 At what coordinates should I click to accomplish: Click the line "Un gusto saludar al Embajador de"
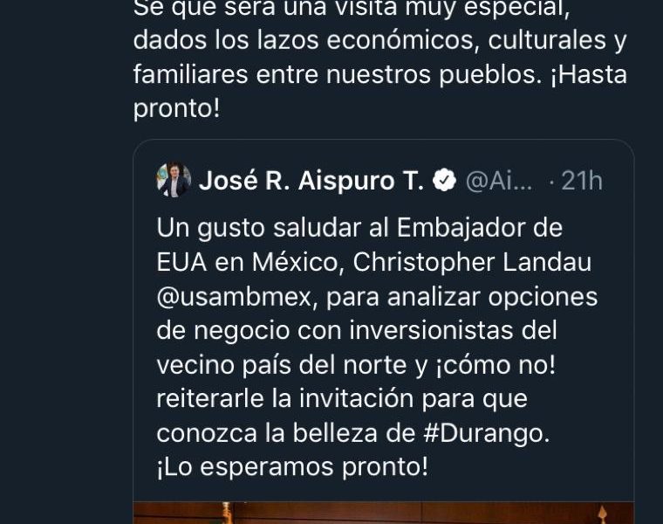click(359, 228)
